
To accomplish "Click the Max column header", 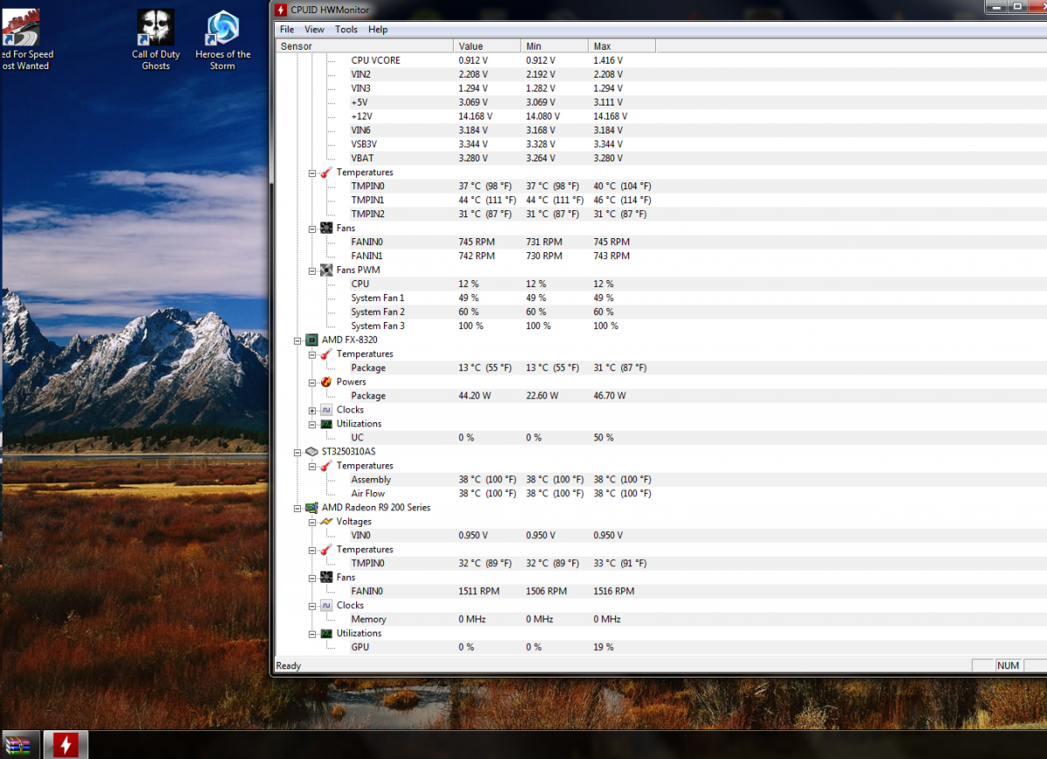I will coord(621,46).
